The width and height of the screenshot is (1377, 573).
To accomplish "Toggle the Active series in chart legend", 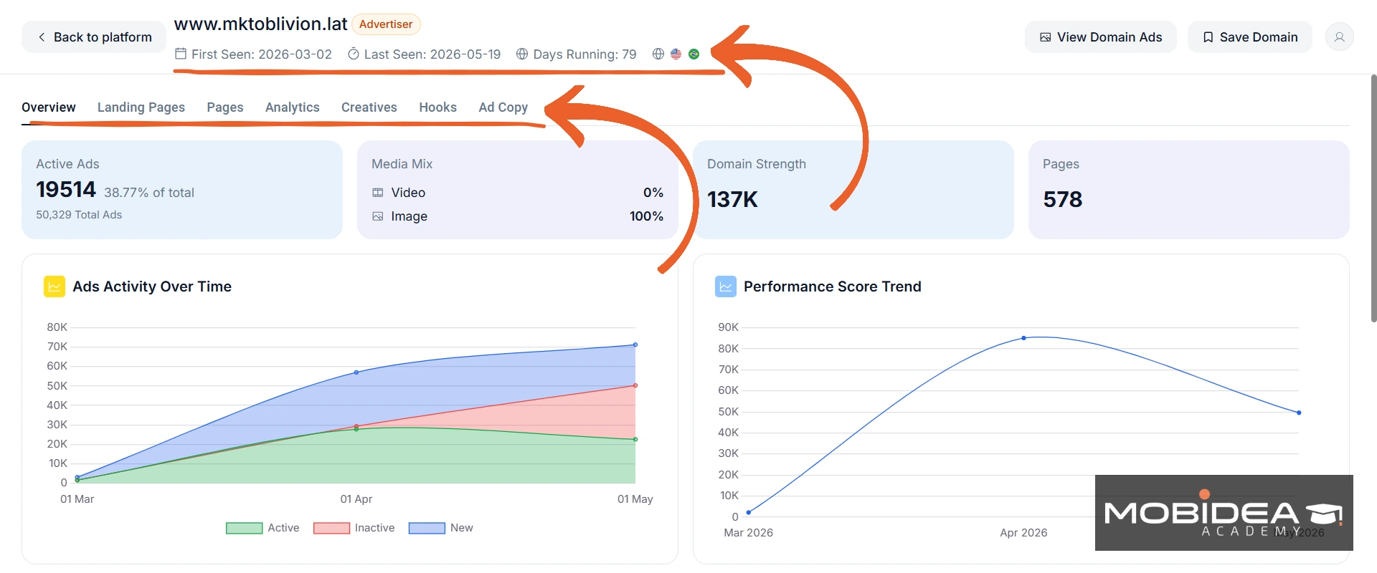I will pos(262,528).
